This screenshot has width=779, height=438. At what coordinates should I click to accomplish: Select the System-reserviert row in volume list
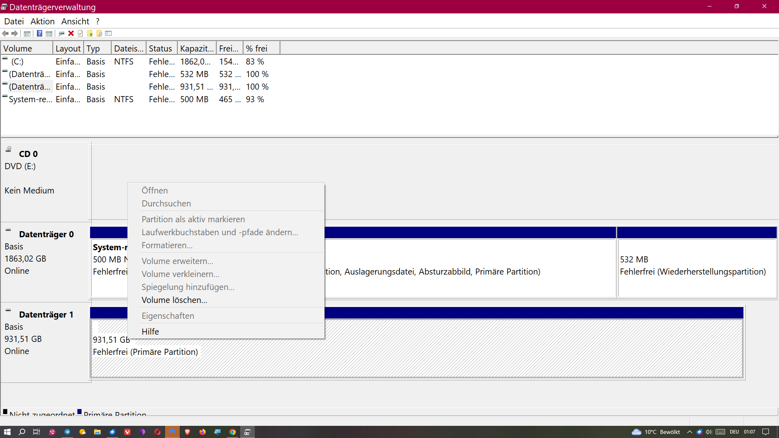(30, 99)
